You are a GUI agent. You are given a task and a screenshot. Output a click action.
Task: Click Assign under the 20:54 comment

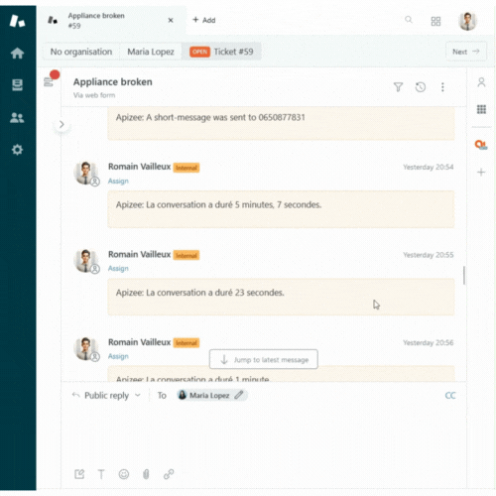pyautogui.click(x=118, y=182)
